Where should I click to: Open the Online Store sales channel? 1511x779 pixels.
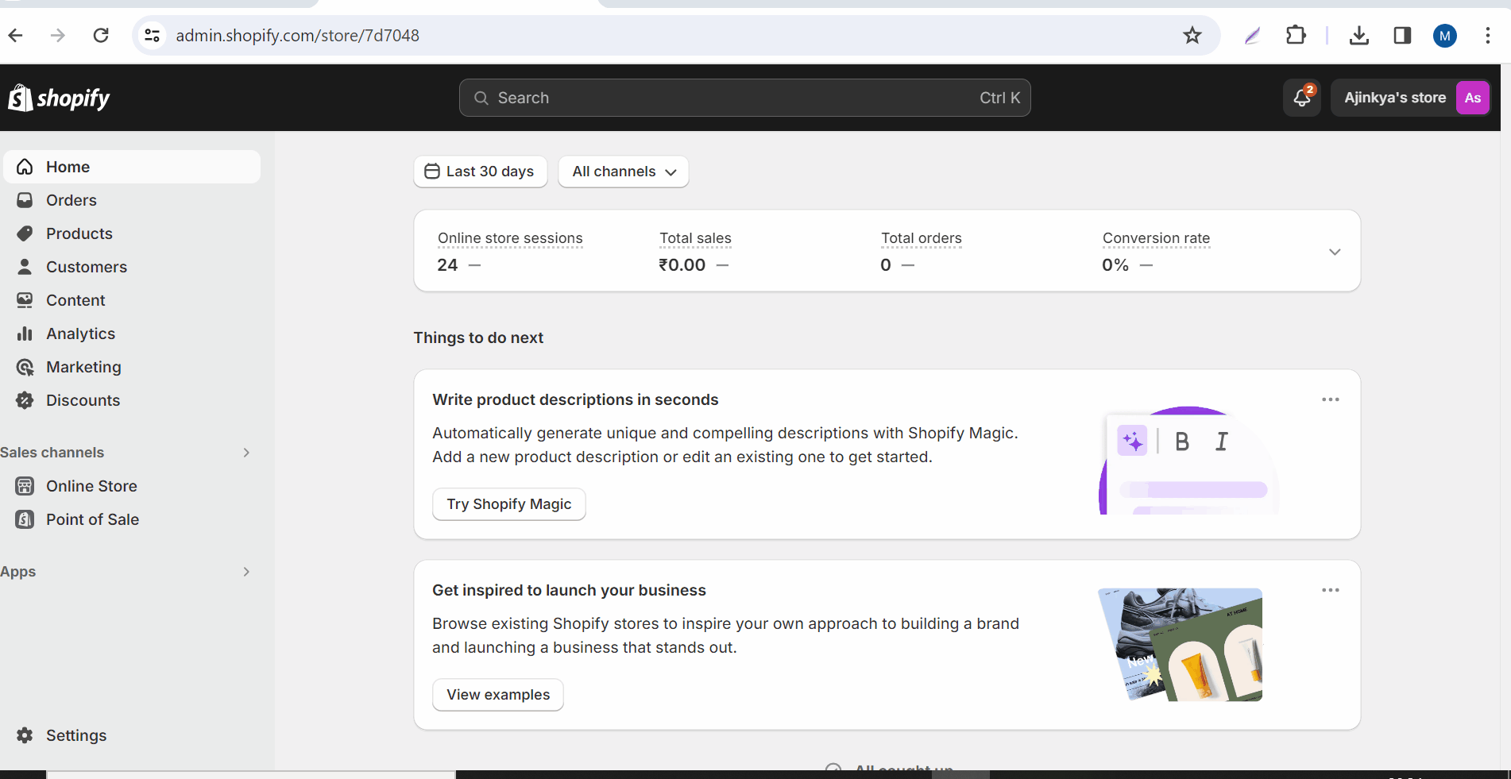91,485
